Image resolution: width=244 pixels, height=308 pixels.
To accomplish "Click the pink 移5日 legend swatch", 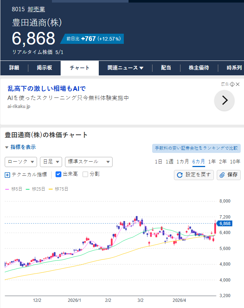I will tap(7, 189).
